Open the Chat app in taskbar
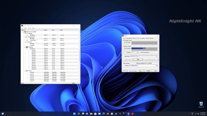This screenshot has width=207, height=116. tap(87, 114)
